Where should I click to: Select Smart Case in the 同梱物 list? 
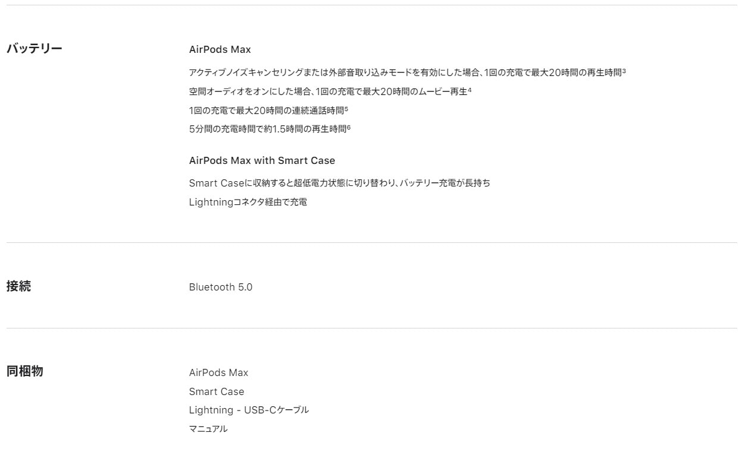[217, 392]
